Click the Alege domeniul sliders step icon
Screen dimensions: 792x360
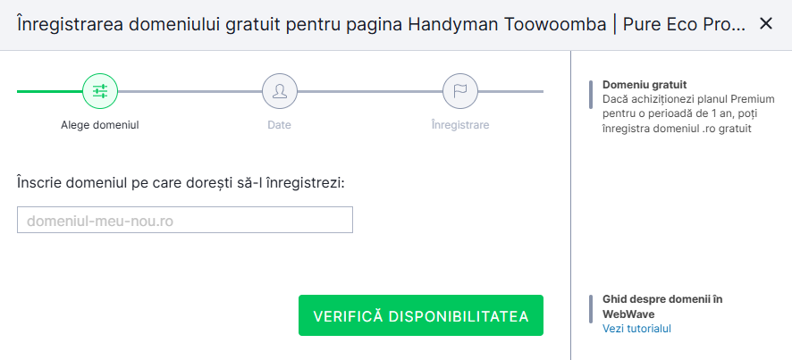pyautogui.click(x=100, y=90)
